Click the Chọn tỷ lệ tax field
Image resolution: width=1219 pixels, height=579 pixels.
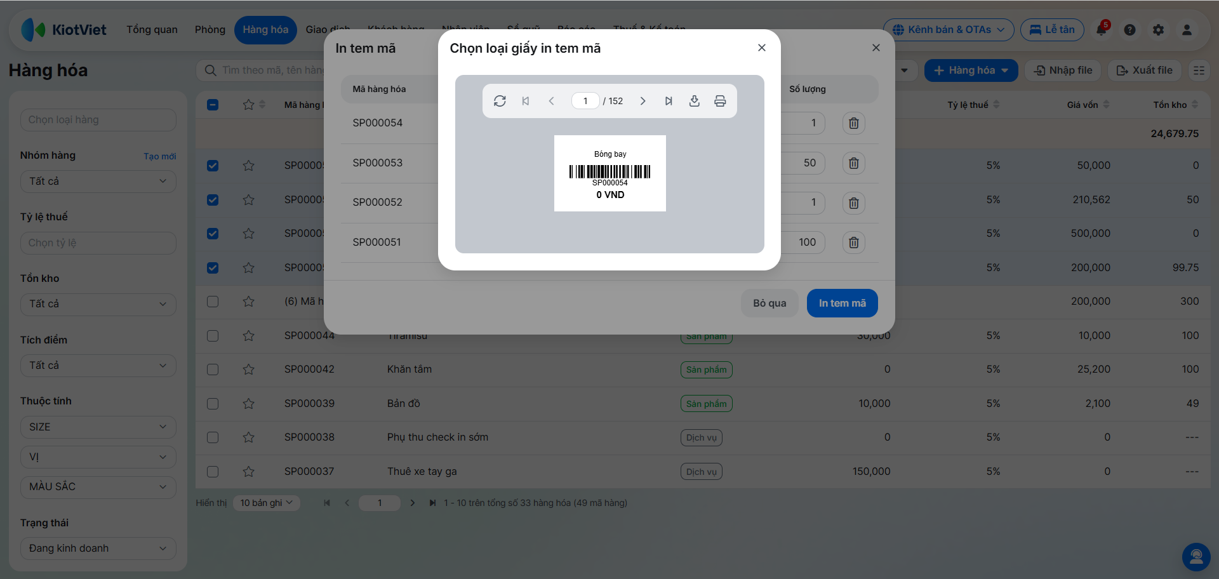(x=98, y=243)
